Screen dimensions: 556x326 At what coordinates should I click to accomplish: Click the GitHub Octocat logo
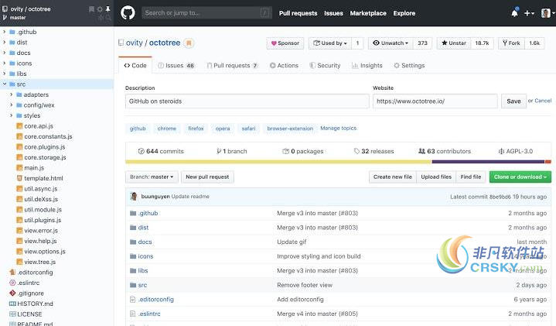click(128, 13)
